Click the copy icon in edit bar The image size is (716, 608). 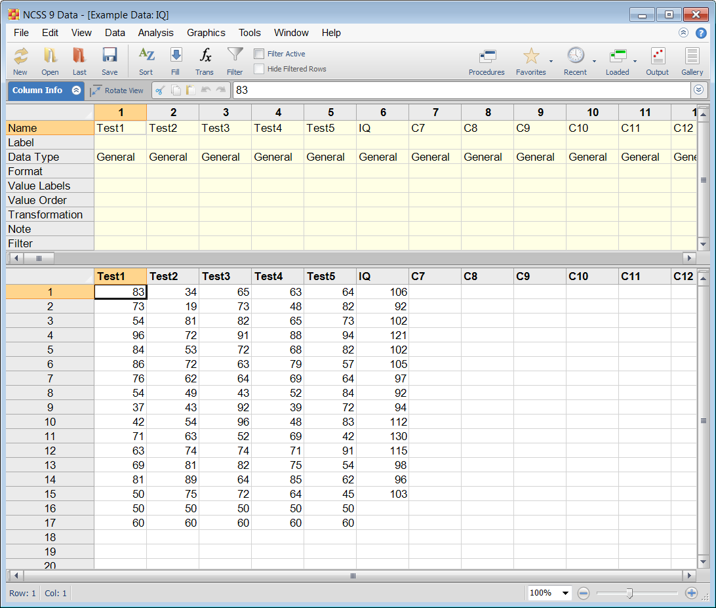pyautogui.click(x=176, y=91)
